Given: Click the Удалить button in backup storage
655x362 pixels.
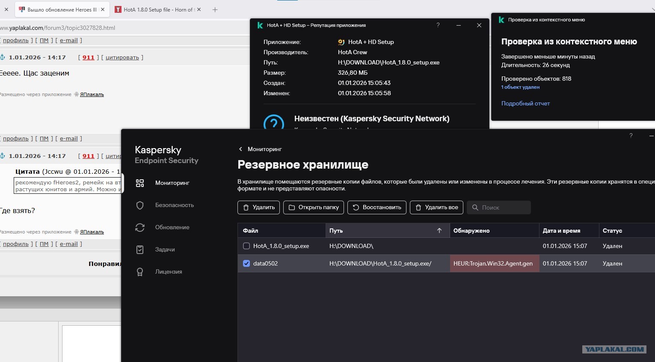Looking at the screenshot, I should tap(258, 207).
